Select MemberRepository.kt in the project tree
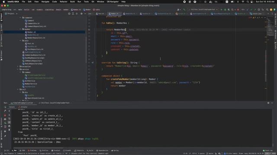Screen dimensions: 277x155 coord(36,38)
